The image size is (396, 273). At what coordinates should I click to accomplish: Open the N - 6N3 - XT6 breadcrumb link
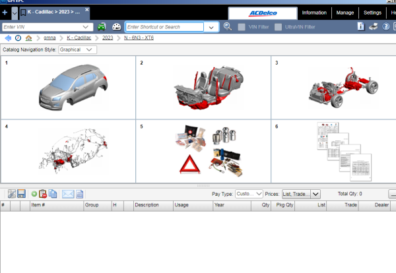139,38
